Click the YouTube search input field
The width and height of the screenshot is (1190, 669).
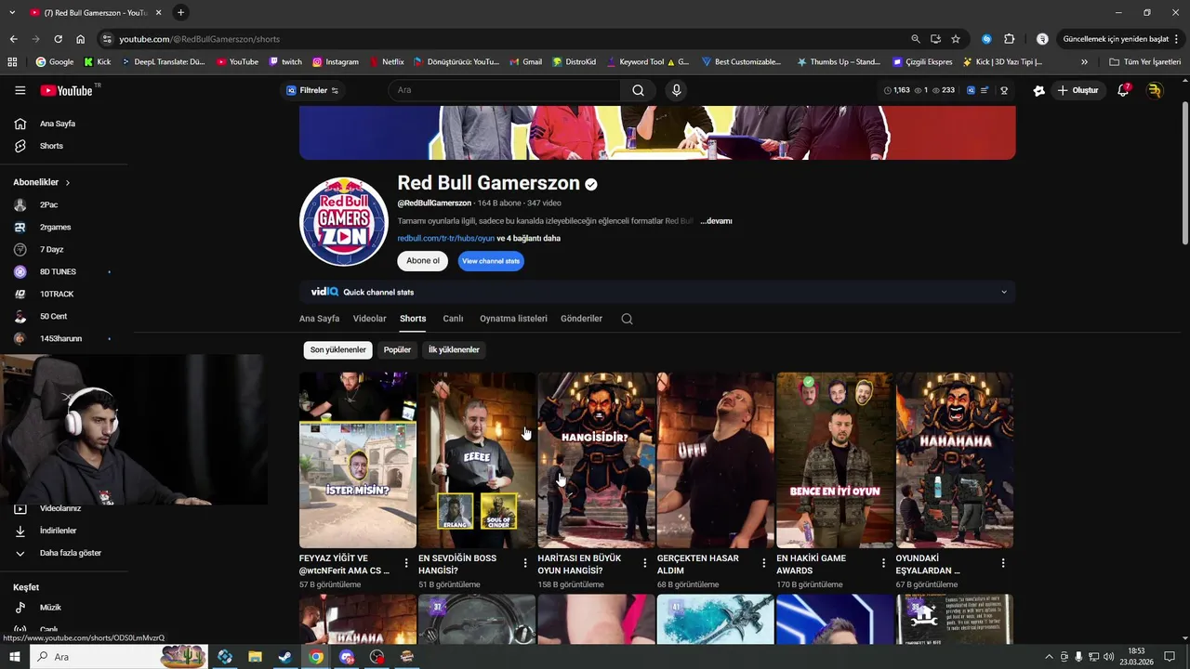[504, 90]
